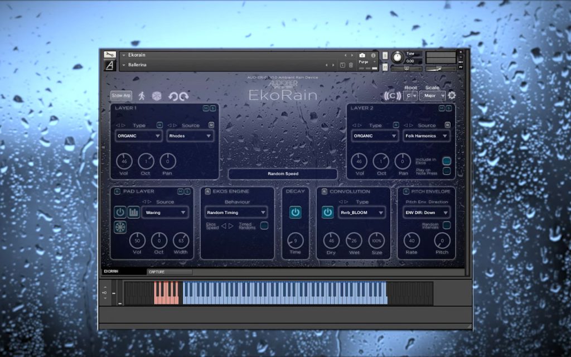Viewport: 571px width, 357px height.
Task: Toggle Include in Ekos for Layer 2
Action: (x=447, y=161)
